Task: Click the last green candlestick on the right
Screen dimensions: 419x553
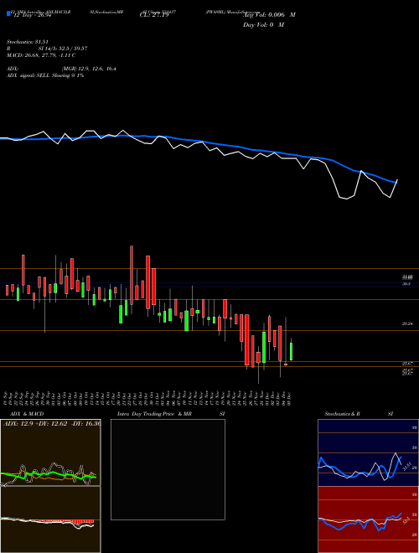Action: [x=292, y=351]
